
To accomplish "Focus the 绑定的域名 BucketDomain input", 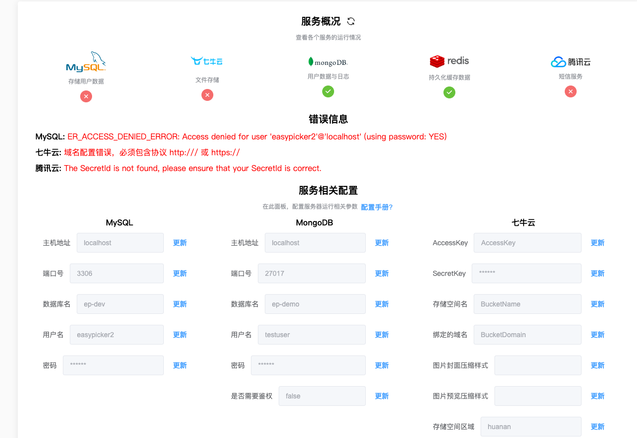I will (x=528, y=335).
